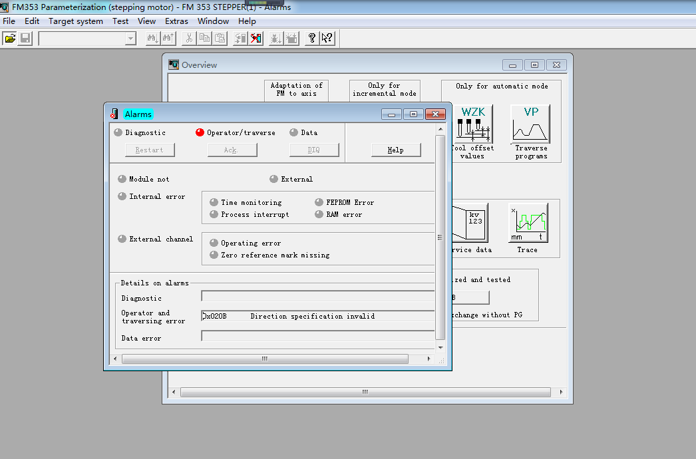
Task: Minimize the Overview window
Action: [512, 65]
